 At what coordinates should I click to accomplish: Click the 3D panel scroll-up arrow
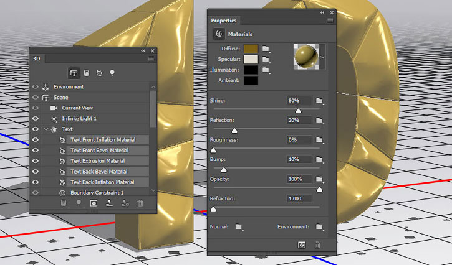pos(153,87)
